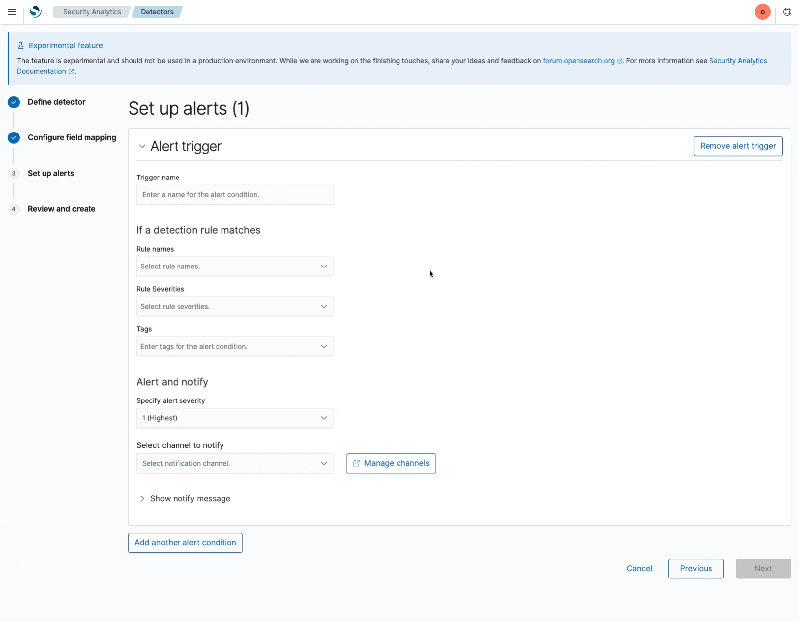The width and height of the screenshot is (799, 622).
Task: Open the hamburger navigation menu
Action: coord(12,12)
